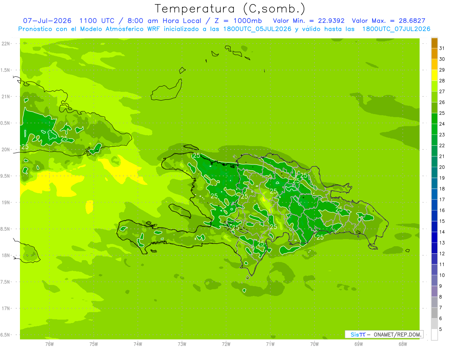Click the teal swatch between 19 and 20

coord(434,173)
